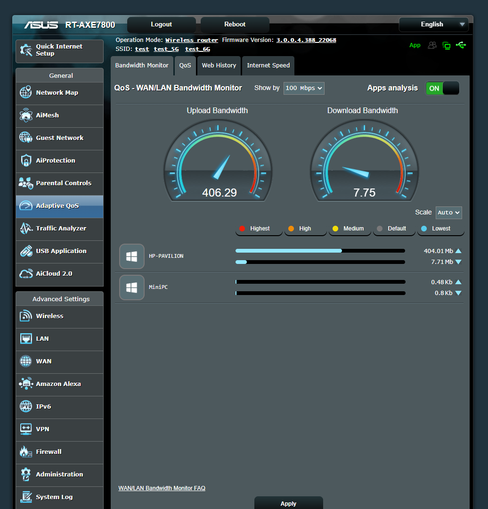
Task: Open the Scale Auto dropdown
Action: [x=449, y=213]
